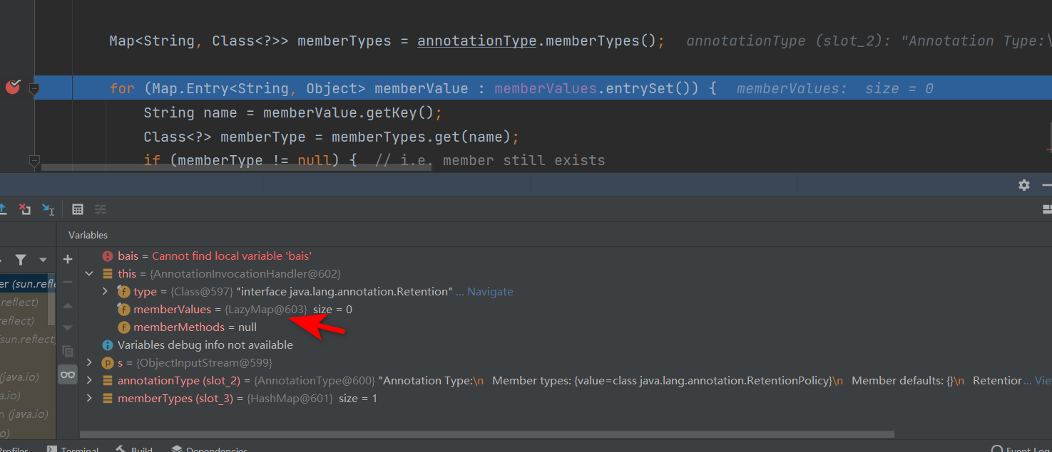Screen dimensions: 1052x452
Task: Click the Drop Frame icon in debugger toolbar
Action: click(x=25, y=209)
